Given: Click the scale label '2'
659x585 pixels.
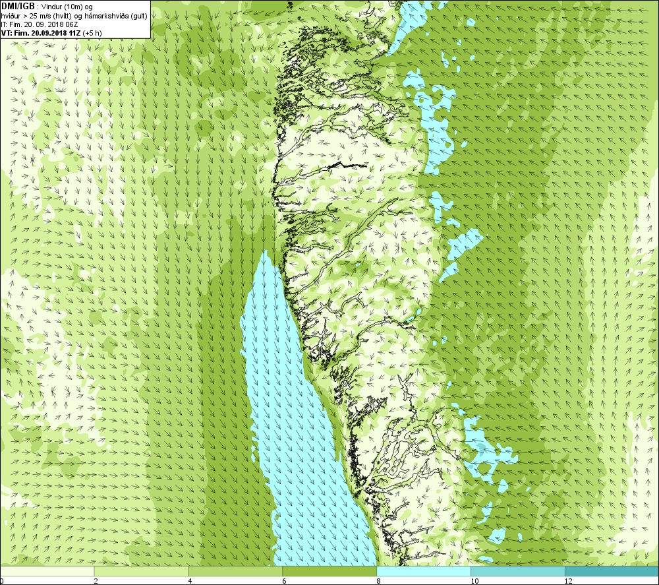Looking at the screenshot, I should (x=96, y=581).
